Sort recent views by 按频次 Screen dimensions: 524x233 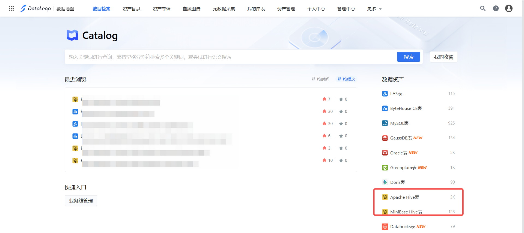[346, 79]
